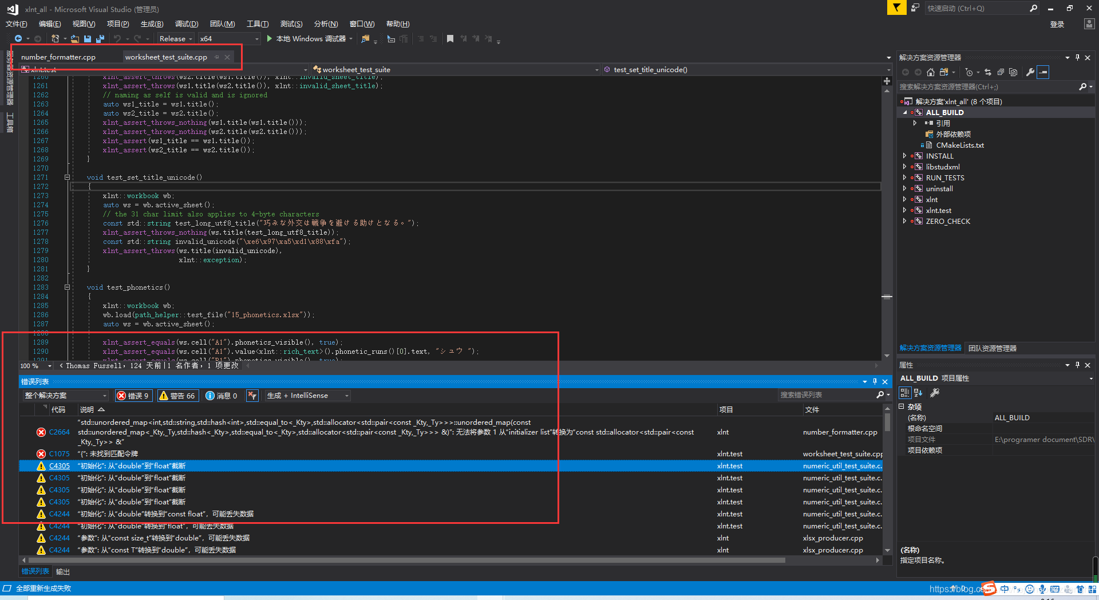Toggle the 消息 0 messages filter button
1099x600 pixels.
[x=222, y=395]
